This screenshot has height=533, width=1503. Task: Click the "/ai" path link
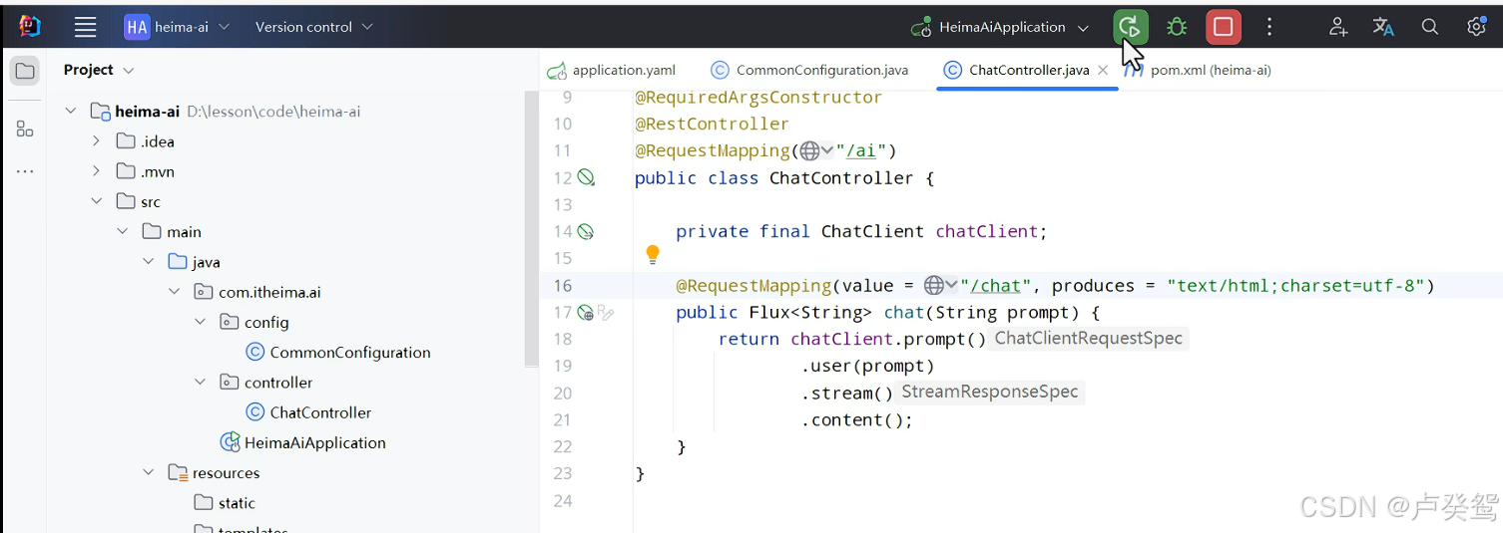coord(861,150)
